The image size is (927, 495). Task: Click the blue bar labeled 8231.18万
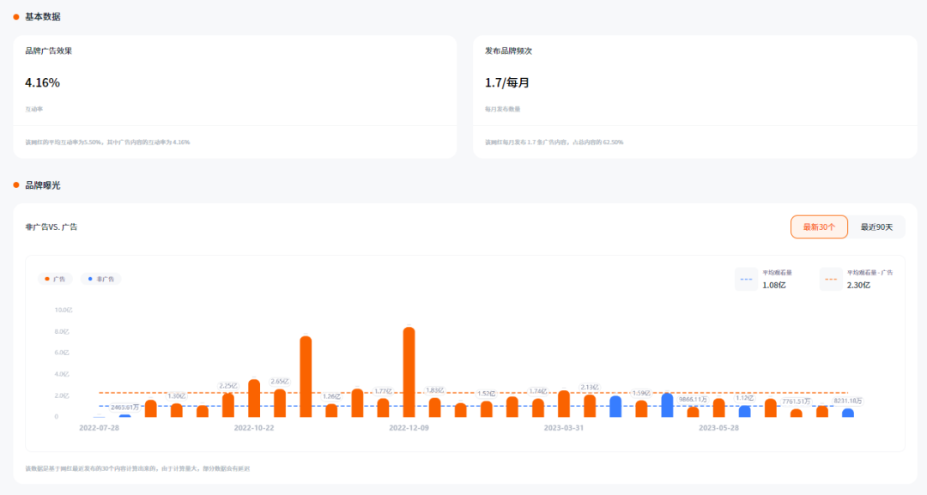pos(848,413)
